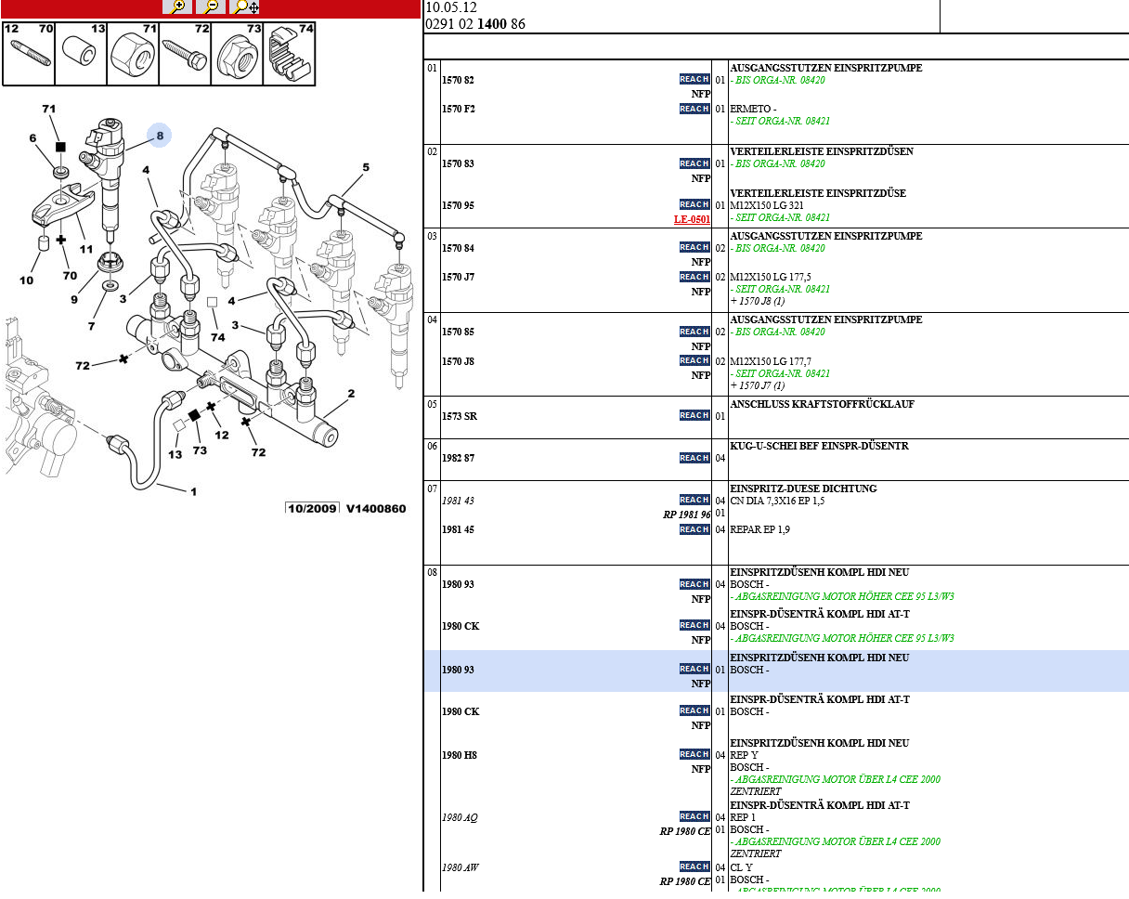Click the REACH badge for part 1570 J7
This screenshot has height=899, width=1129.
[x=694, y=277]
